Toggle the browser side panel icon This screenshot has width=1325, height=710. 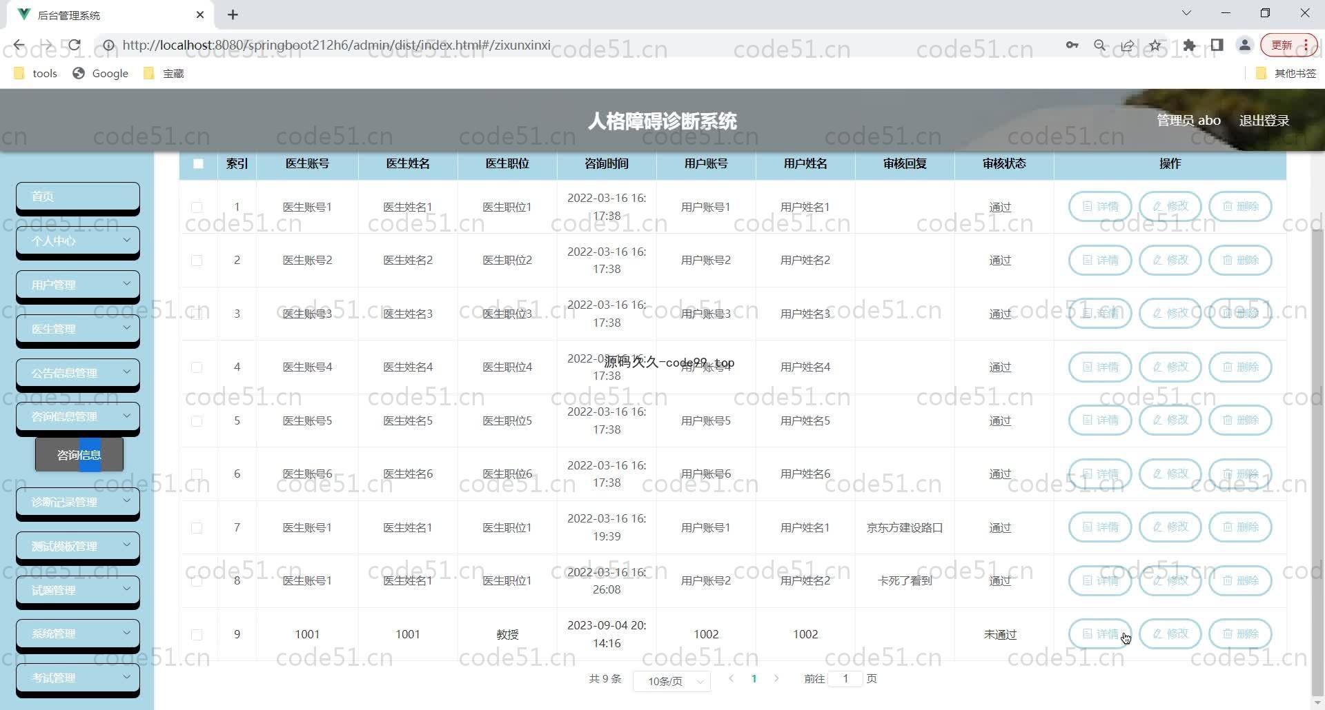[x=1217, y=45]
